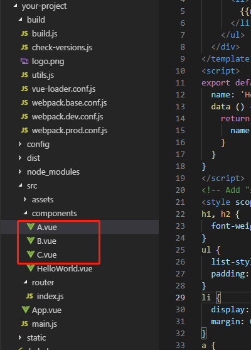Click the JS icon beside build.js
The height and width of the screenshot is (350, 251).
24,34
